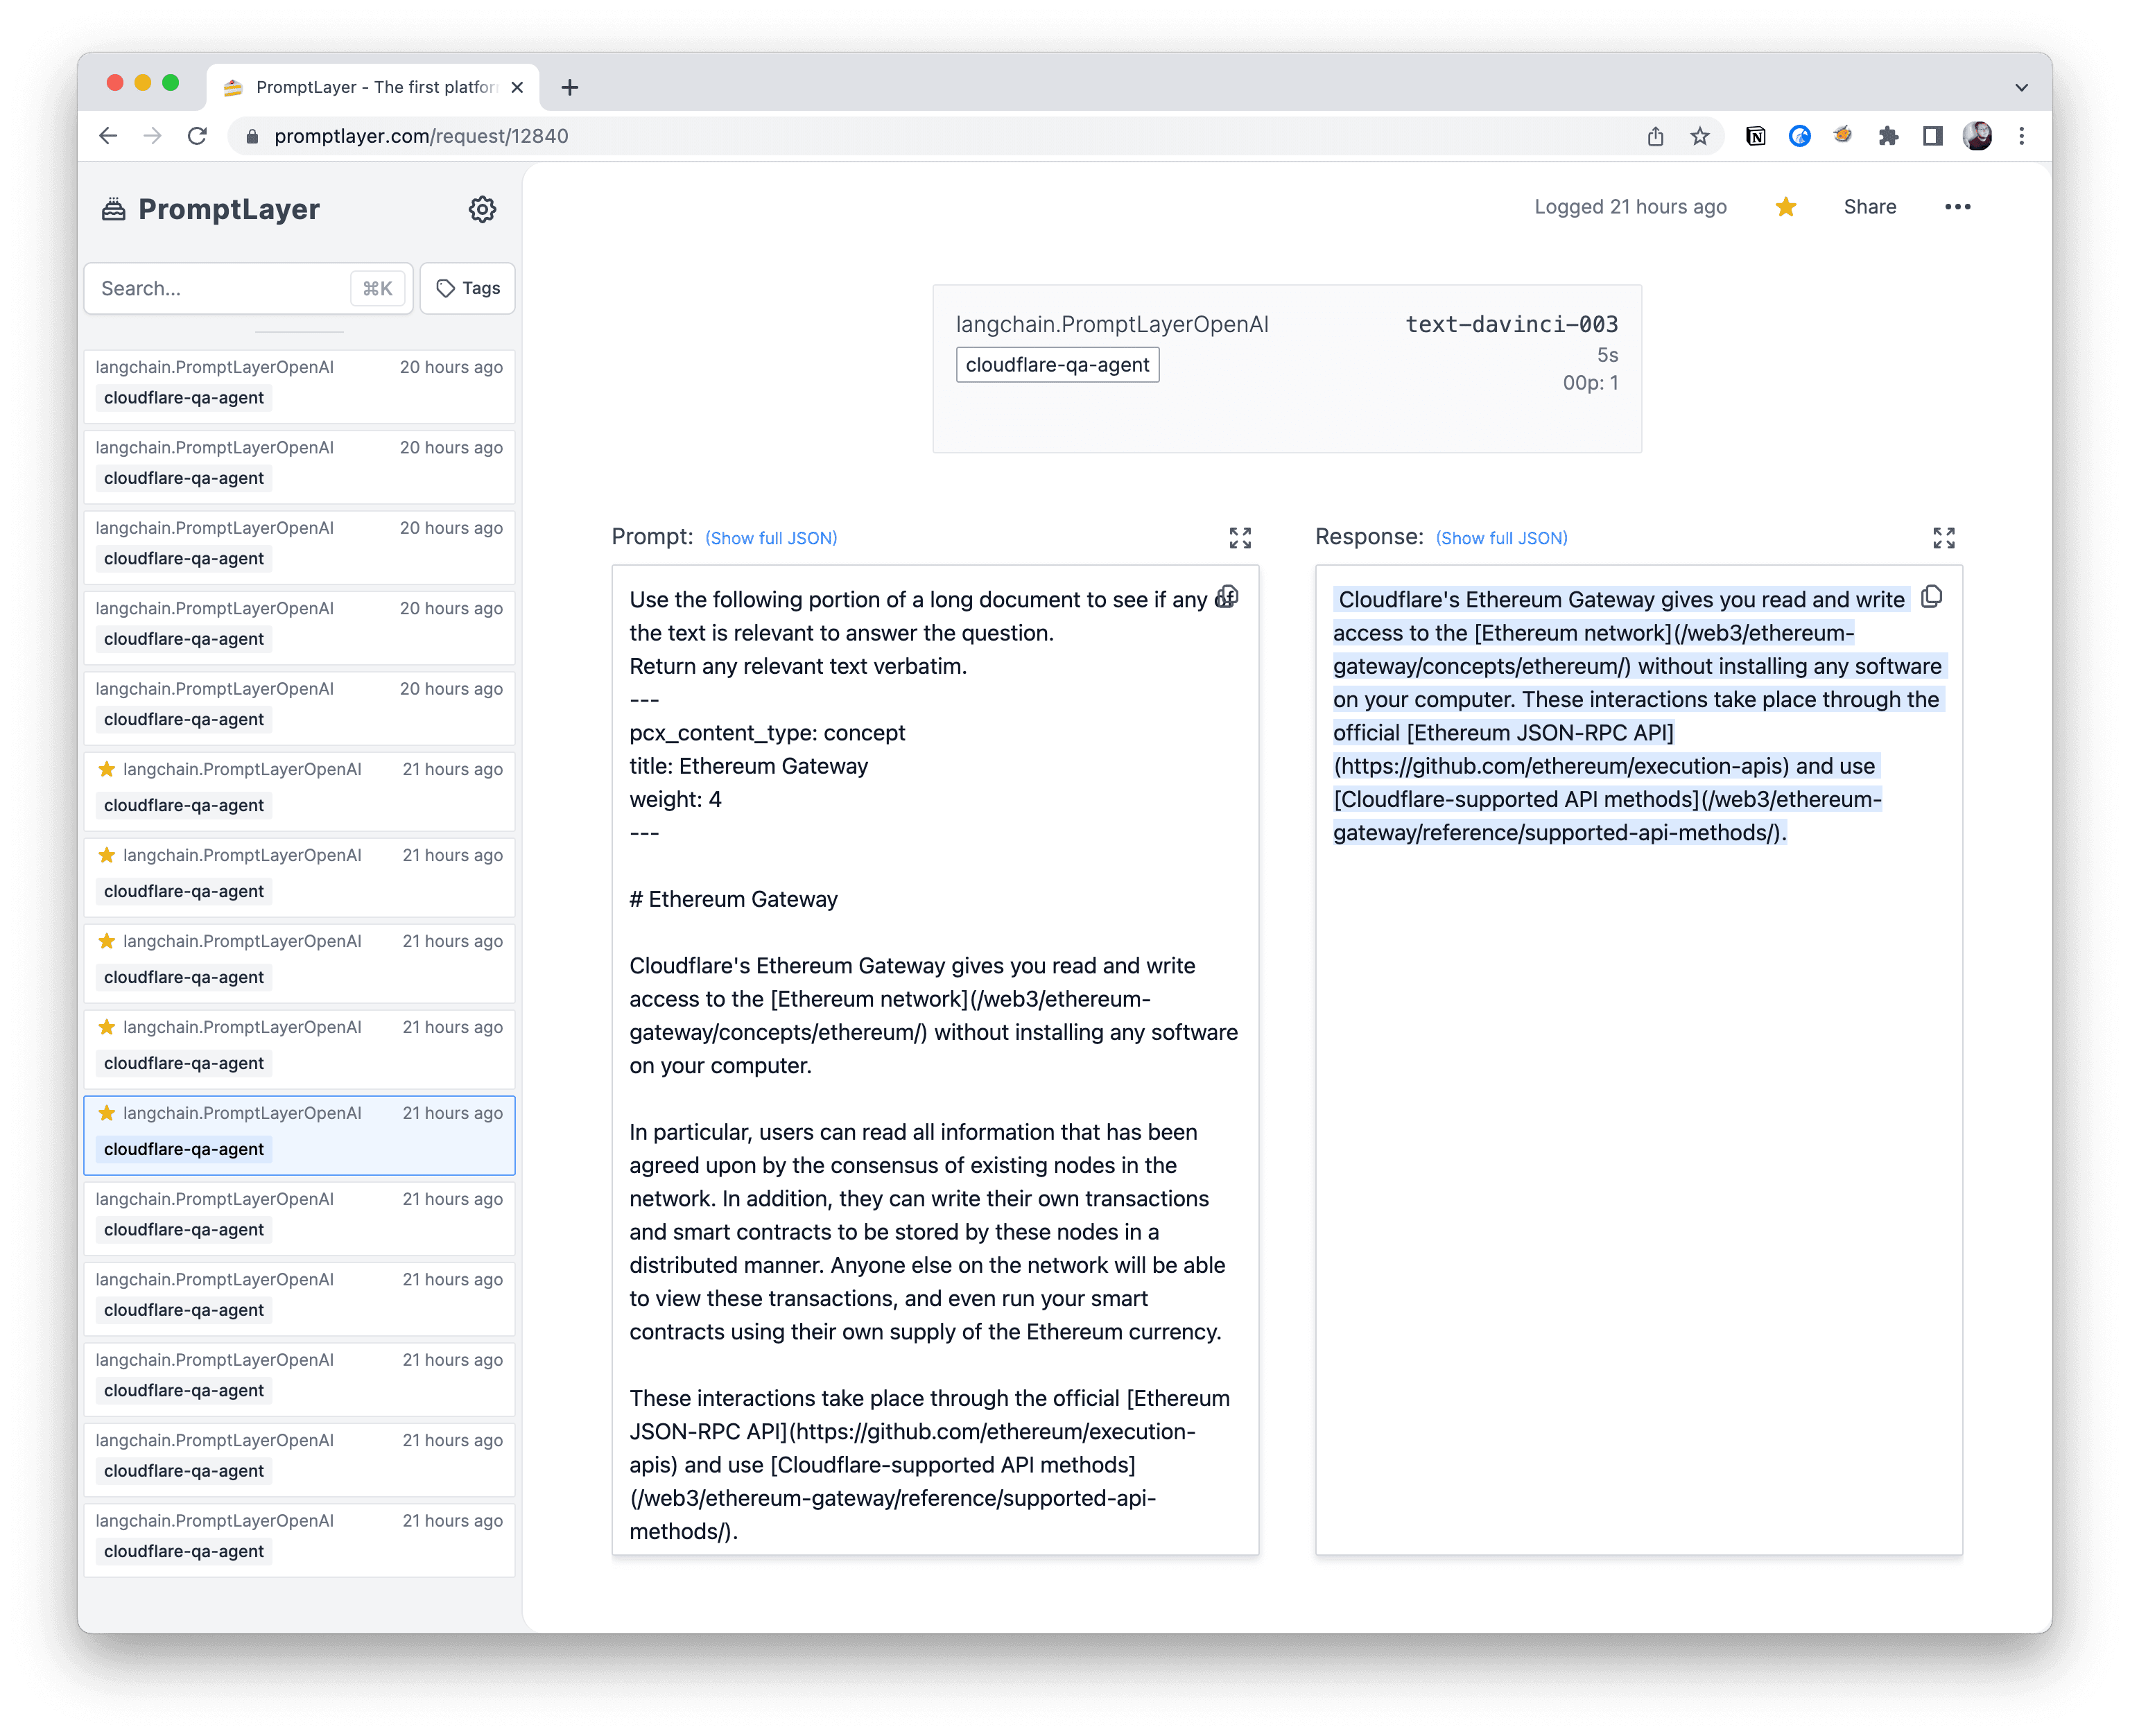Bookmark the page with the star icon

pyautogui.click(x=1699, y=136)
